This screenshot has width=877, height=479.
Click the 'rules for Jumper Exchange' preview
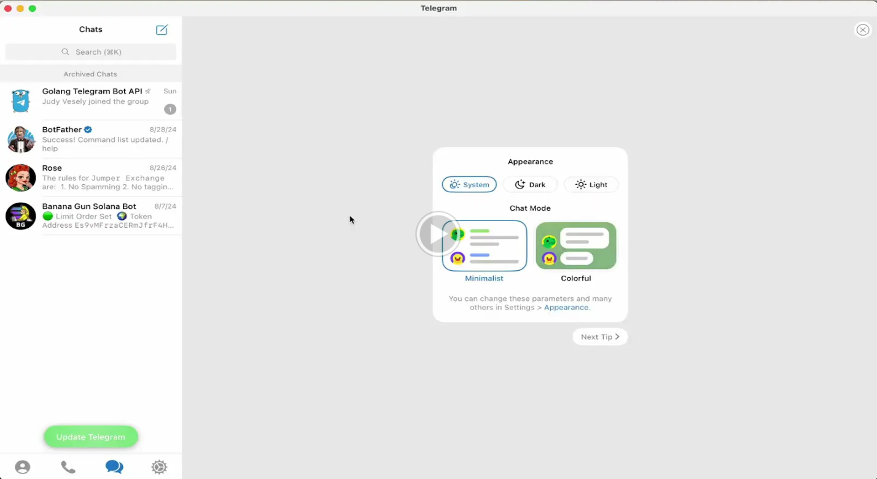(x=108, y=182)
